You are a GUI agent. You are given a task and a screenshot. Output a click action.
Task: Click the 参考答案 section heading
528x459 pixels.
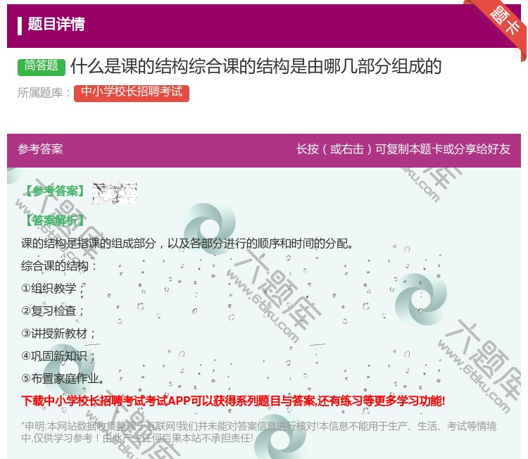[x=40, y=149]
